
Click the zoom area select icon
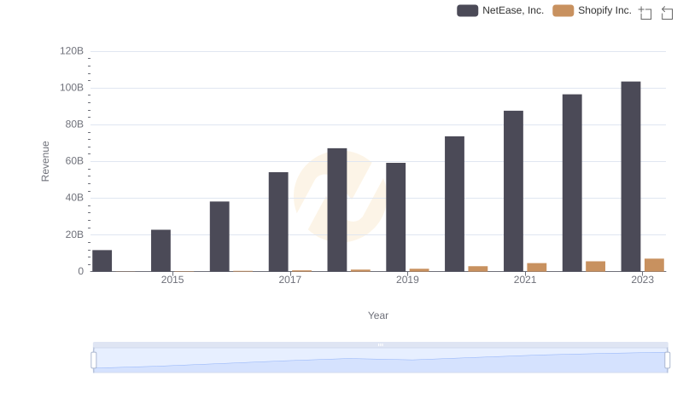(645, 13)
